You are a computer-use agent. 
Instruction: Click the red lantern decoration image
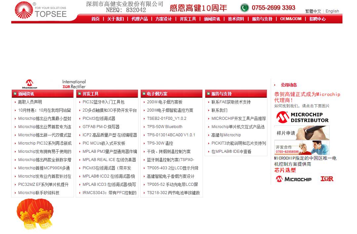click(x=35, y=214)
